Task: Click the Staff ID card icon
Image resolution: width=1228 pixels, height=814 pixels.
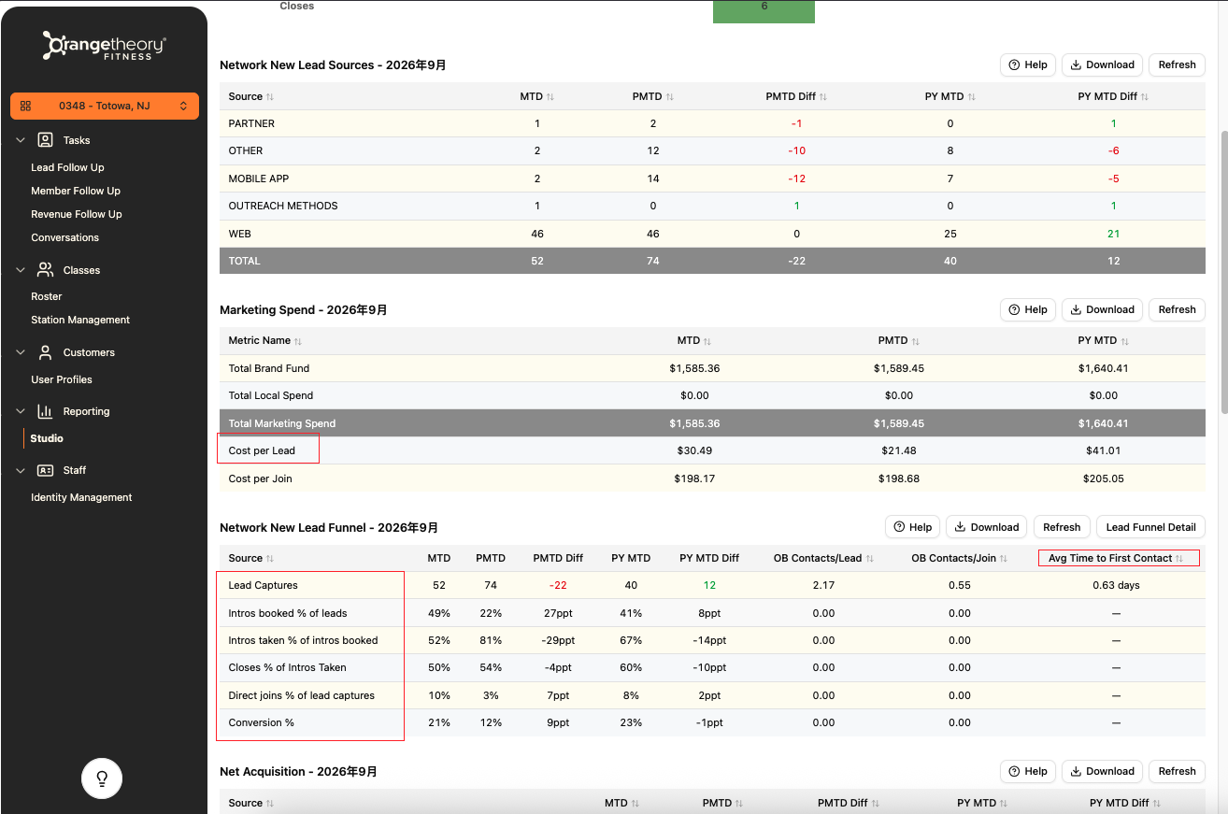Action: [45, 470]
